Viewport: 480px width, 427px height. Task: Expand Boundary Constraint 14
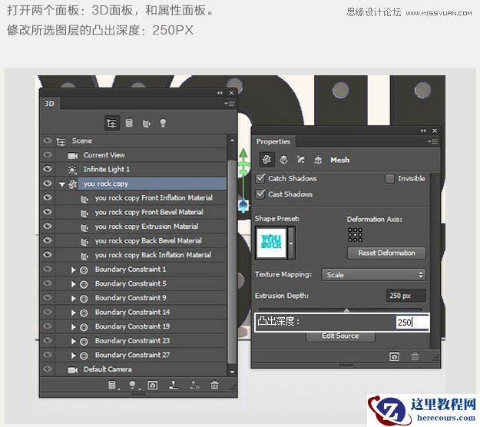coord(74,313)
